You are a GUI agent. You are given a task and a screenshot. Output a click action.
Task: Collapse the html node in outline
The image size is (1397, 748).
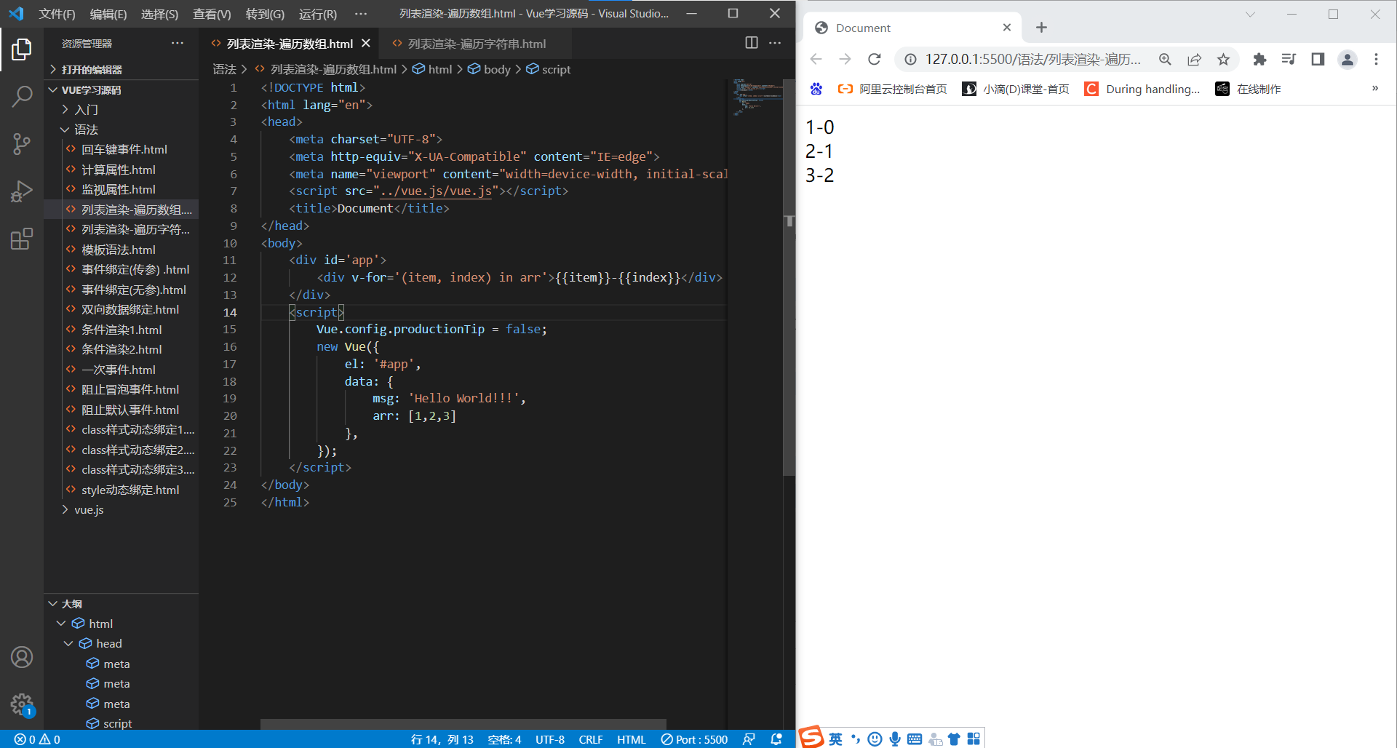pyautogui.click(x=62, y=624)
